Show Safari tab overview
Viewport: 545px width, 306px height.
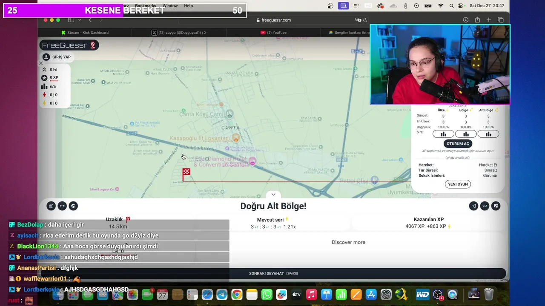point(501,20)
